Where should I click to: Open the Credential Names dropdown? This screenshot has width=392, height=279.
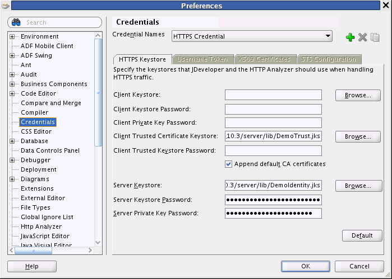point(328,36)
